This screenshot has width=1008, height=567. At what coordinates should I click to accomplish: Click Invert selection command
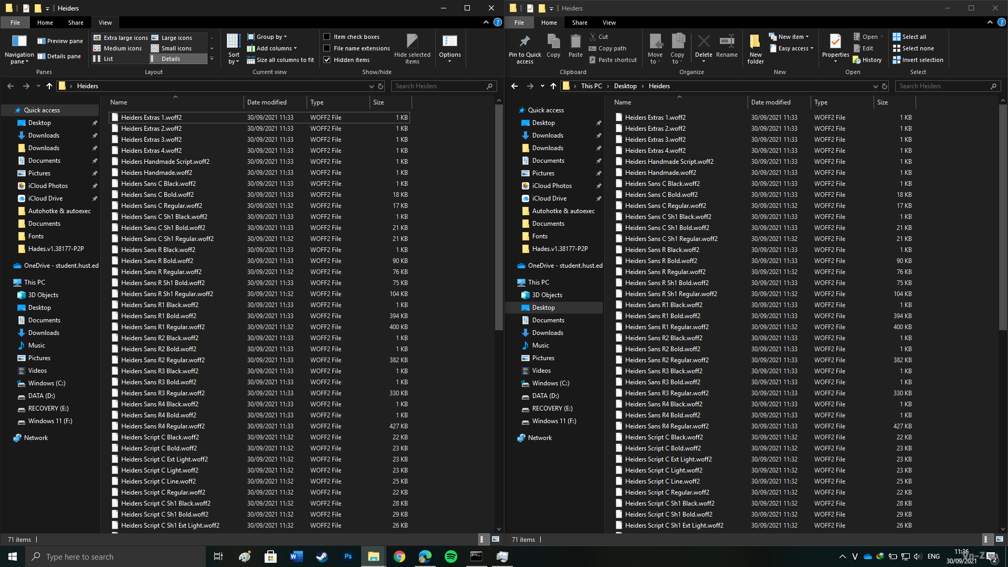click(x=918, y=60)
